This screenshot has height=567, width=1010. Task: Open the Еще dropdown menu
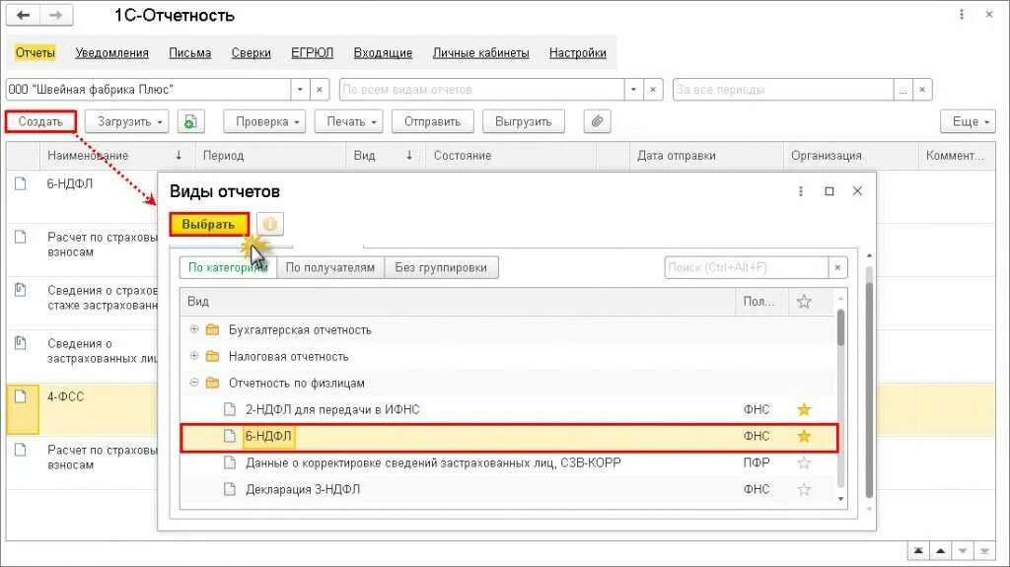(969, 121)
